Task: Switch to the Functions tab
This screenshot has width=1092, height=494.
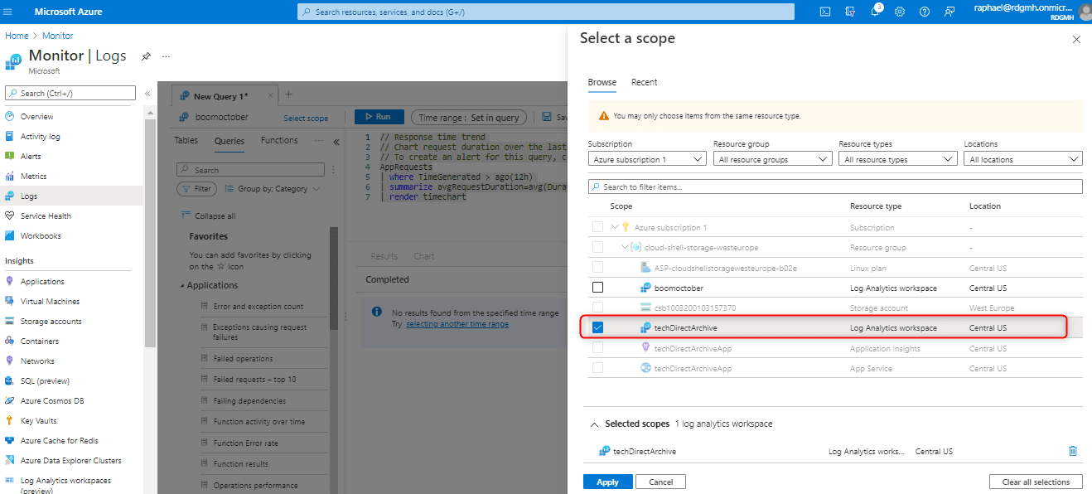Action: tap(279, 141)
